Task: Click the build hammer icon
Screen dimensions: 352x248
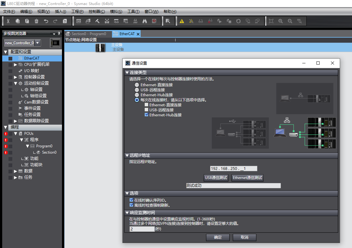Action: (x=98, y=21)
